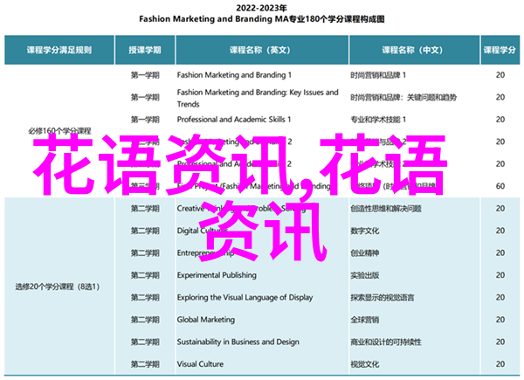Image resolution: width=524 pixels, height=380 pixels.
Task: Click the 'Global Marketing' course name
Action: click(x=206, y=320)
